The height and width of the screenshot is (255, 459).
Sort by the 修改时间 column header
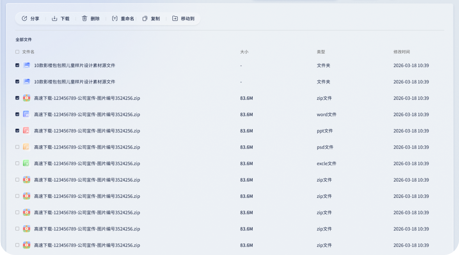pyautogui.click(x=401, y=52)
